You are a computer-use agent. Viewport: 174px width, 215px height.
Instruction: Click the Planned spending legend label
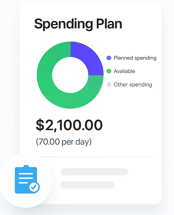click(x=135, y=58)
